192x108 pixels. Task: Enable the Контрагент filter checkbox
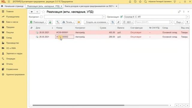(x=41, y=17)
